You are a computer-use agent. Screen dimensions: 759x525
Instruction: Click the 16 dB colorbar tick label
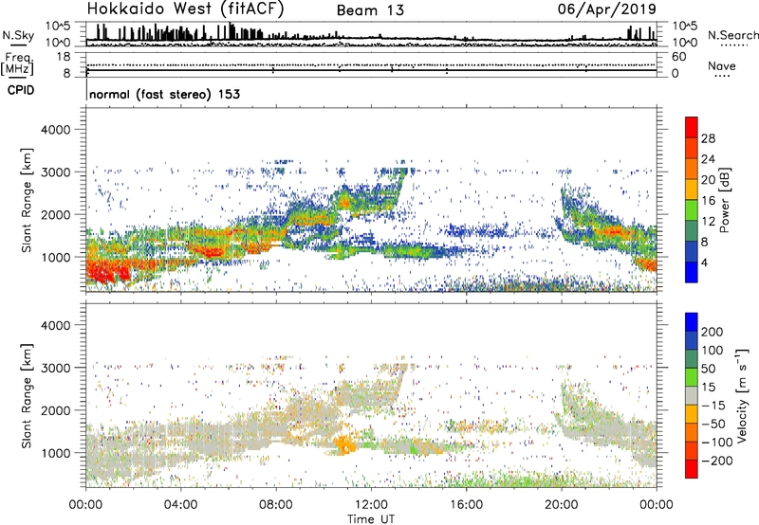[708, 201]
